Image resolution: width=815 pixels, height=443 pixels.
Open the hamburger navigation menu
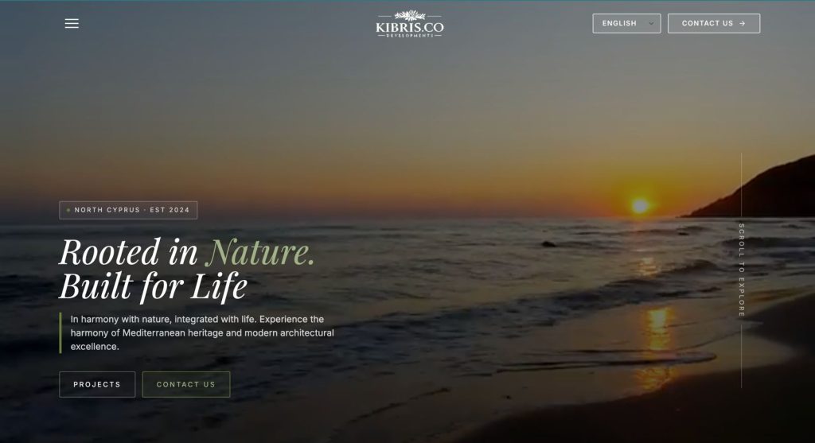point(72,23)
